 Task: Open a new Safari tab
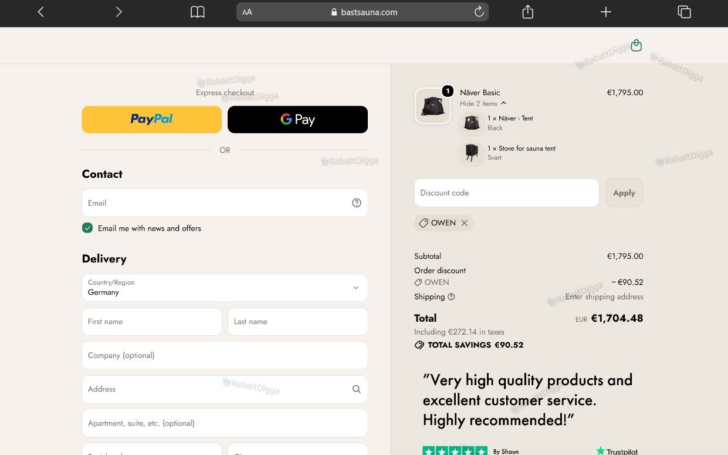(x=606, y=12)
